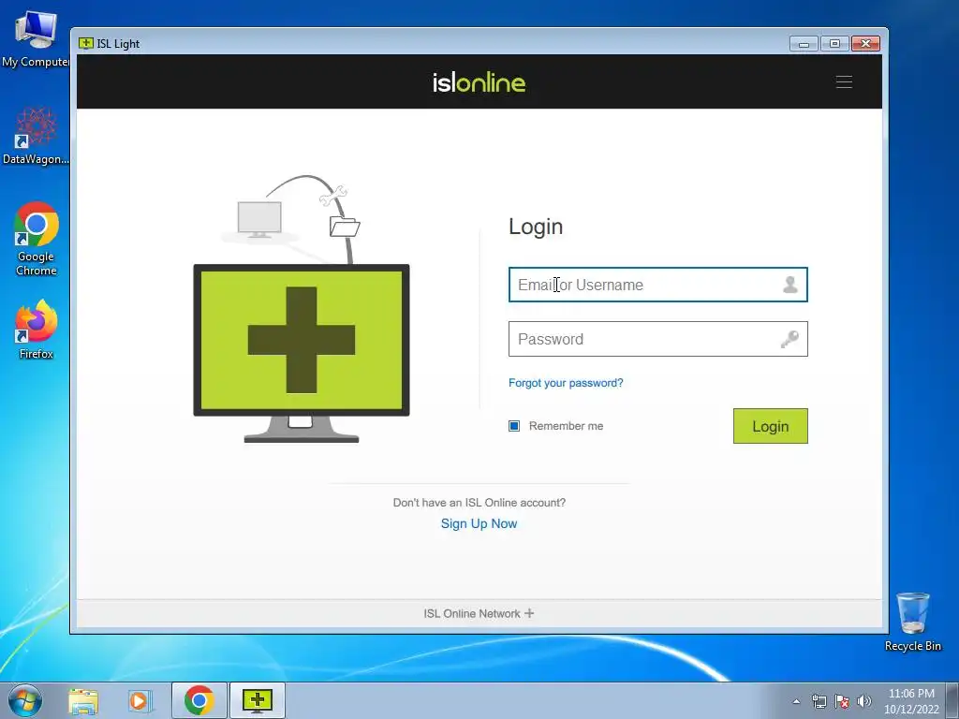The image size is (959, 719).
Task: Click the network icon in system tray
Action: coord(819,701)
